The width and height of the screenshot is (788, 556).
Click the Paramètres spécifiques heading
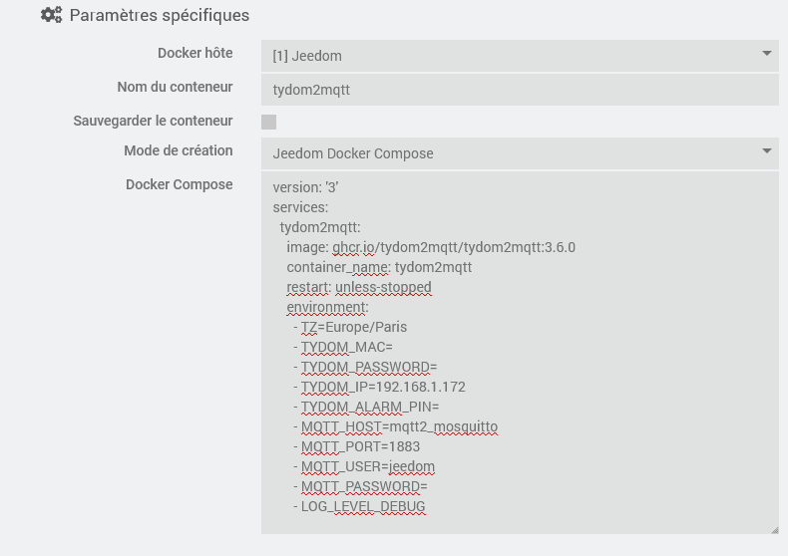160,16
